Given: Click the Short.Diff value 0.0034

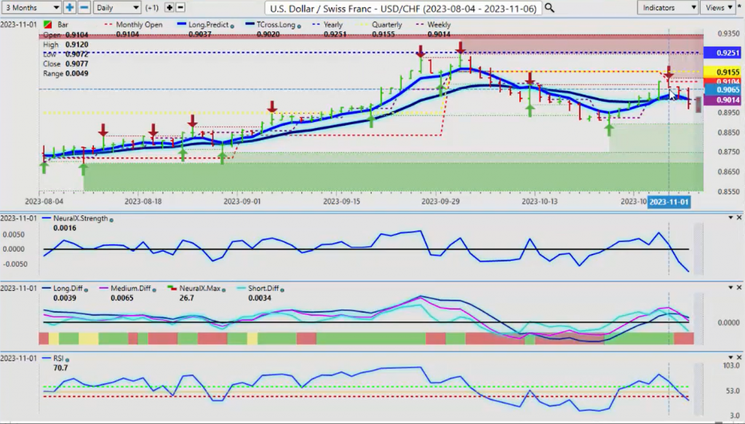Looking at the screenshot, I should point(260,297).
